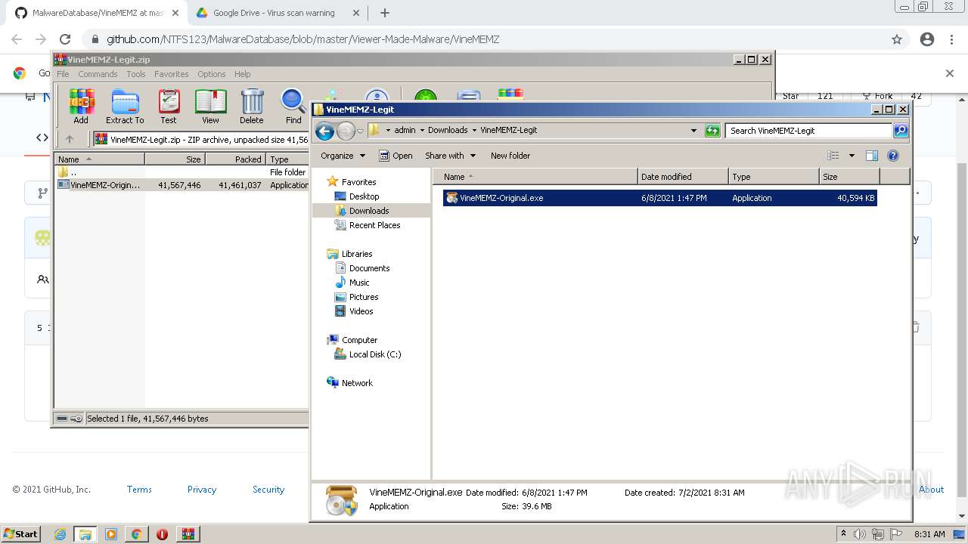Click the Delete trash icon in WinRAR

[x=252, y=106]
